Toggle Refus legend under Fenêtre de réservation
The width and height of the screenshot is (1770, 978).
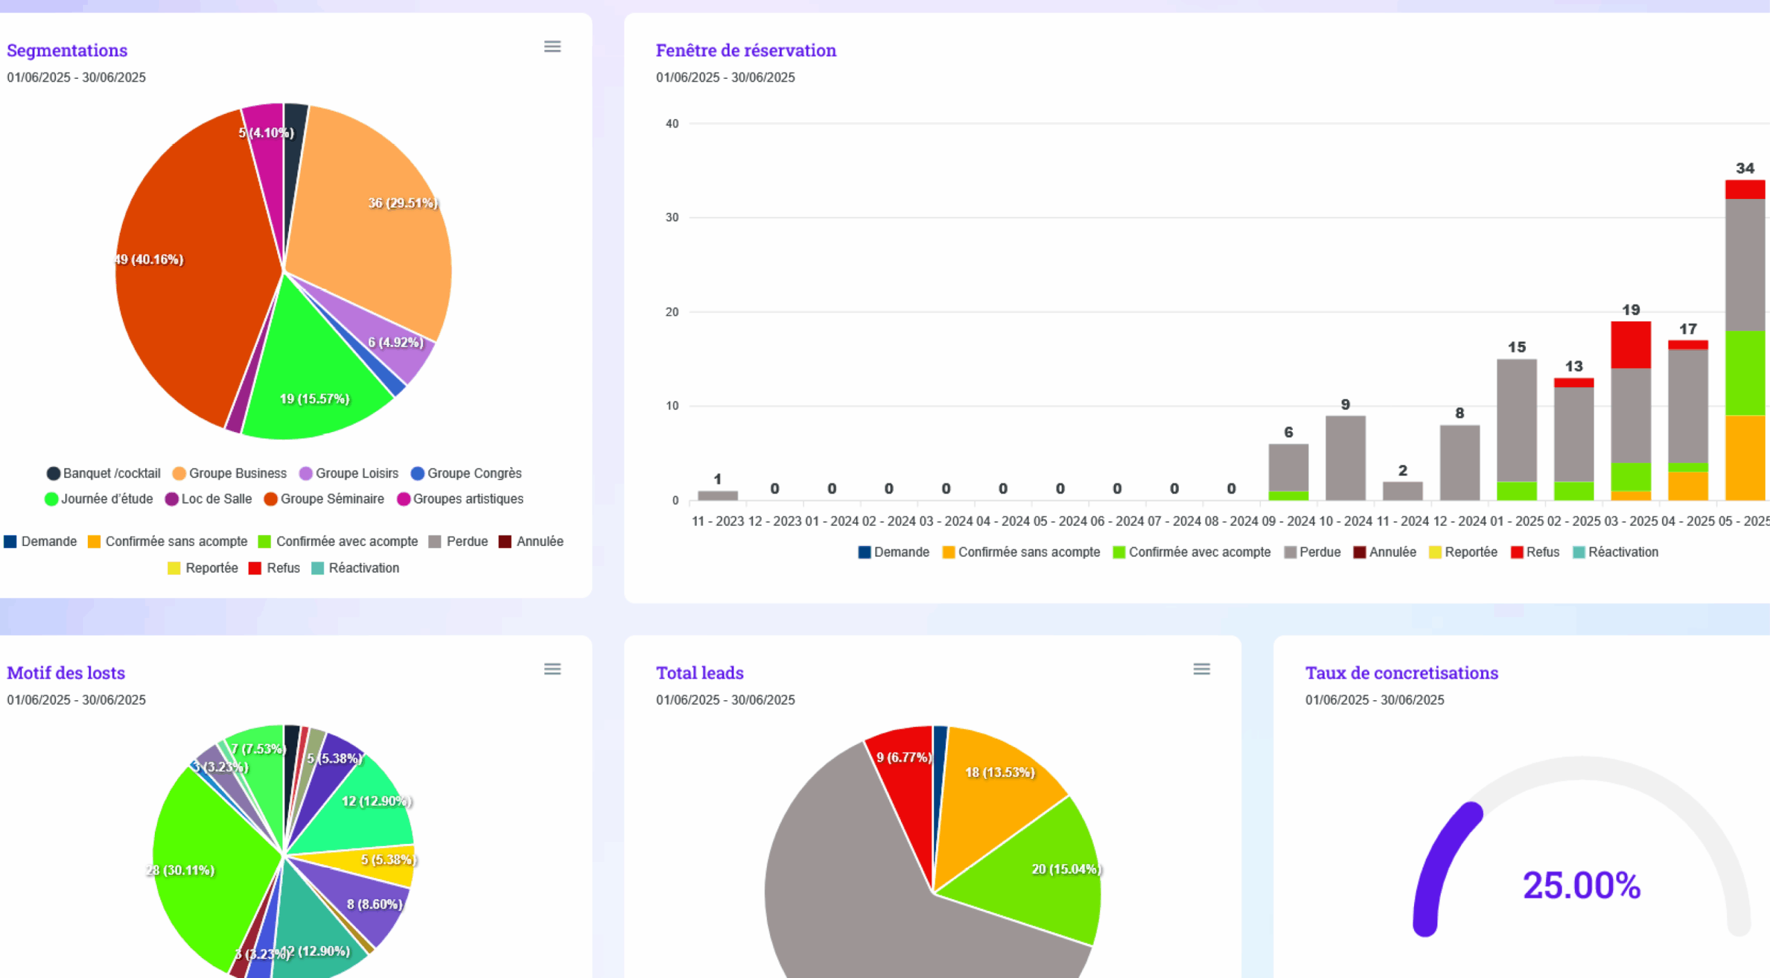coord(1535,552)
